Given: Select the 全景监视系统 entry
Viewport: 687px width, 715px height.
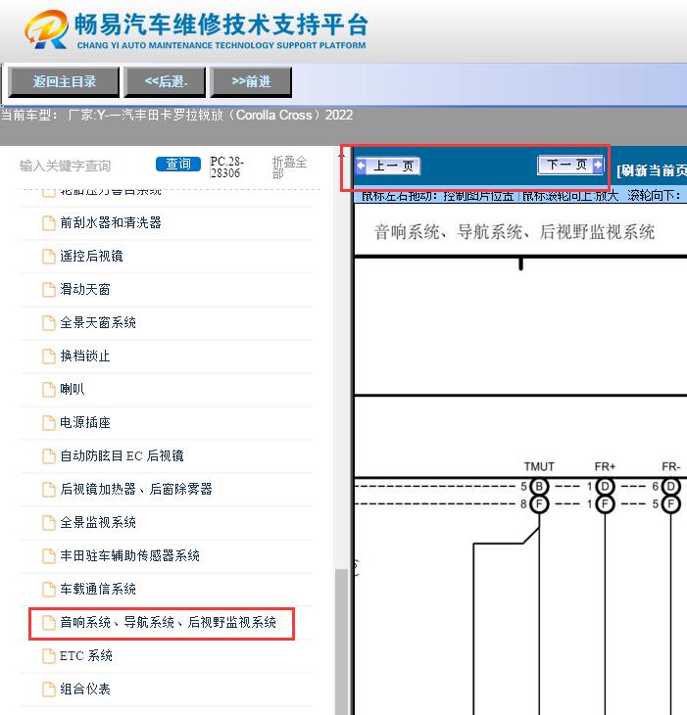Looking at the screenshot, I should click(98, 523).
